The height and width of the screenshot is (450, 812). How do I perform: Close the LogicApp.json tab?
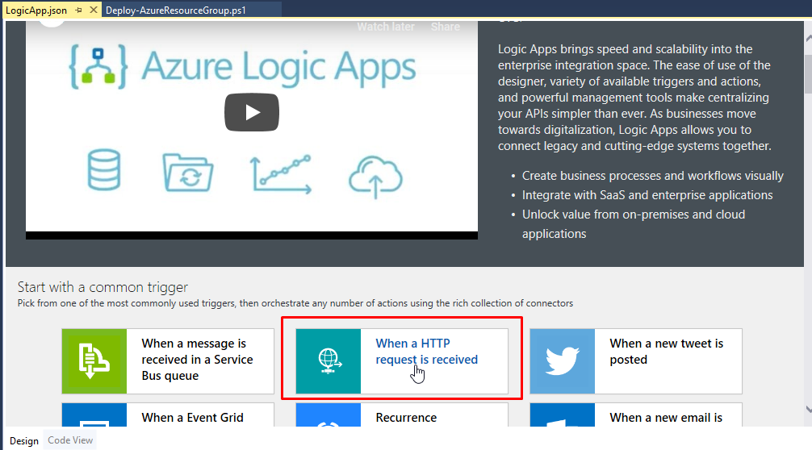point(93,10)
